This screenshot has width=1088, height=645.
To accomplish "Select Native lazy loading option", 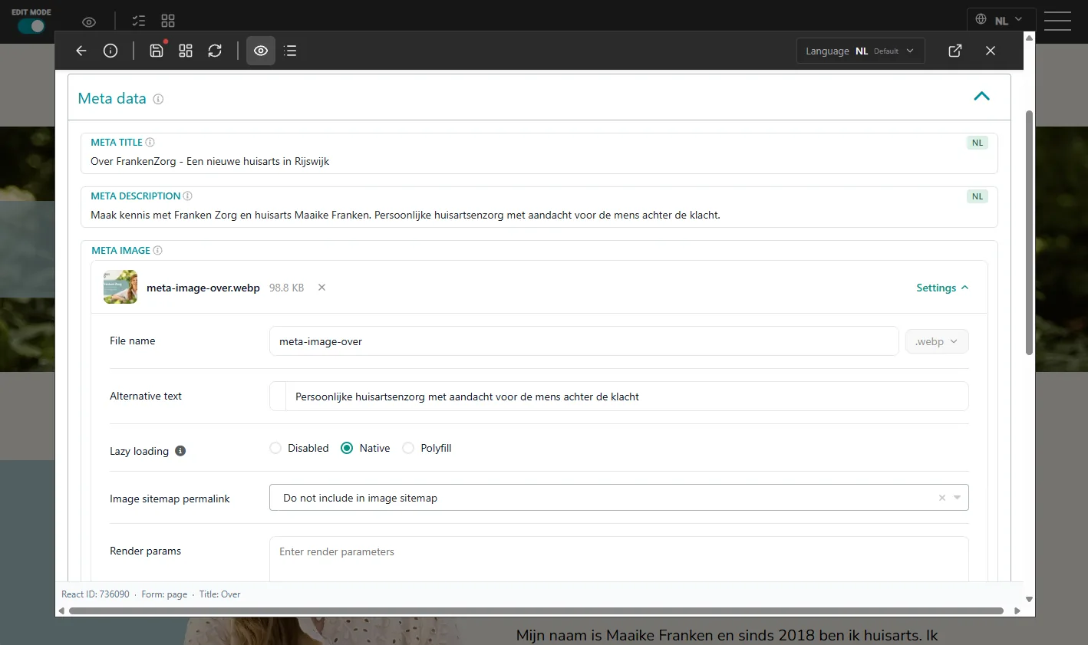I will click(x=347, y=448).
